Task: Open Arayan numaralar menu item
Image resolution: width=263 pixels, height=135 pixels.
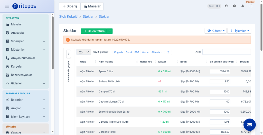Action: click(25, 58)
